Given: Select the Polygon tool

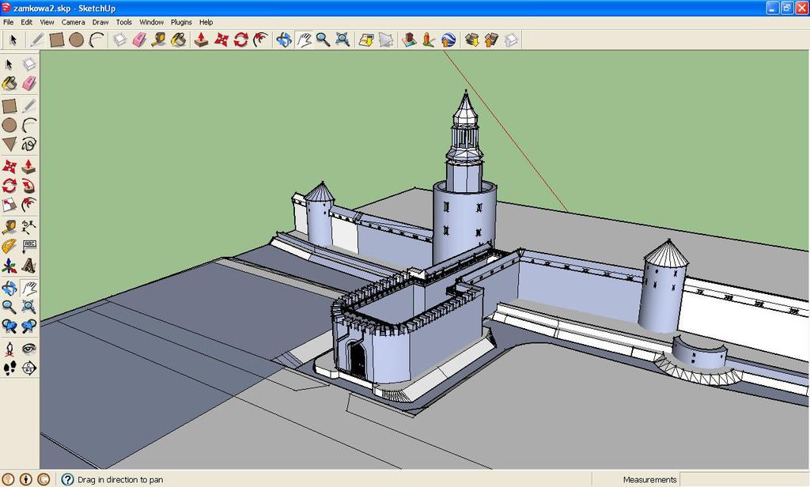Looking at the screenshot, I should click(x=9, y=144).
